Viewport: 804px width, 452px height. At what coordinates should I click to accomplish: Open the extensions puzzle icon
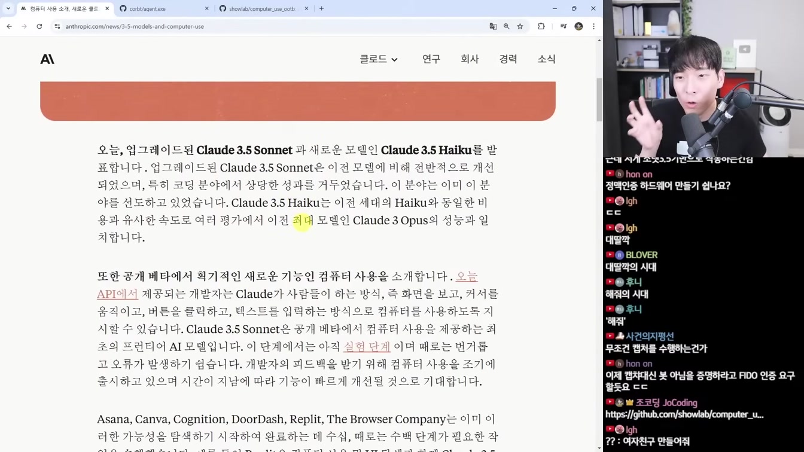(x=541, y=26)
